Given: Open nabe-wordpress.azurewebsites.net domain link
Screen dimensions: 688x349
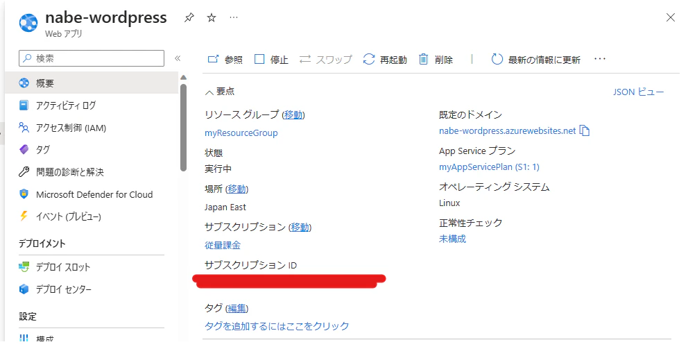Looking at the screenshot, I should coord(507,131).
